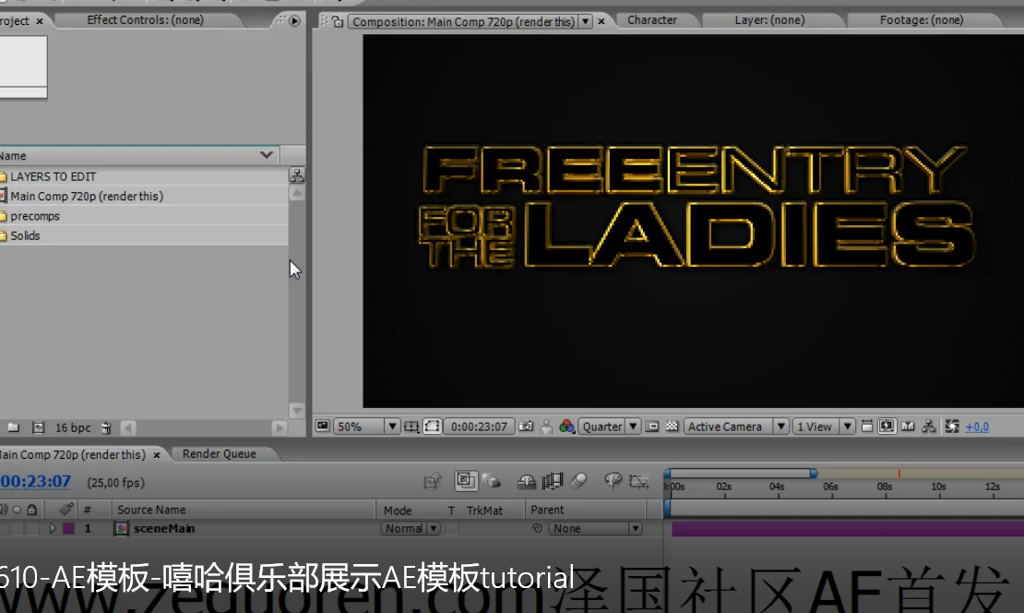Open Render Queue tab

pyautogui.click(x=220, y=453)
